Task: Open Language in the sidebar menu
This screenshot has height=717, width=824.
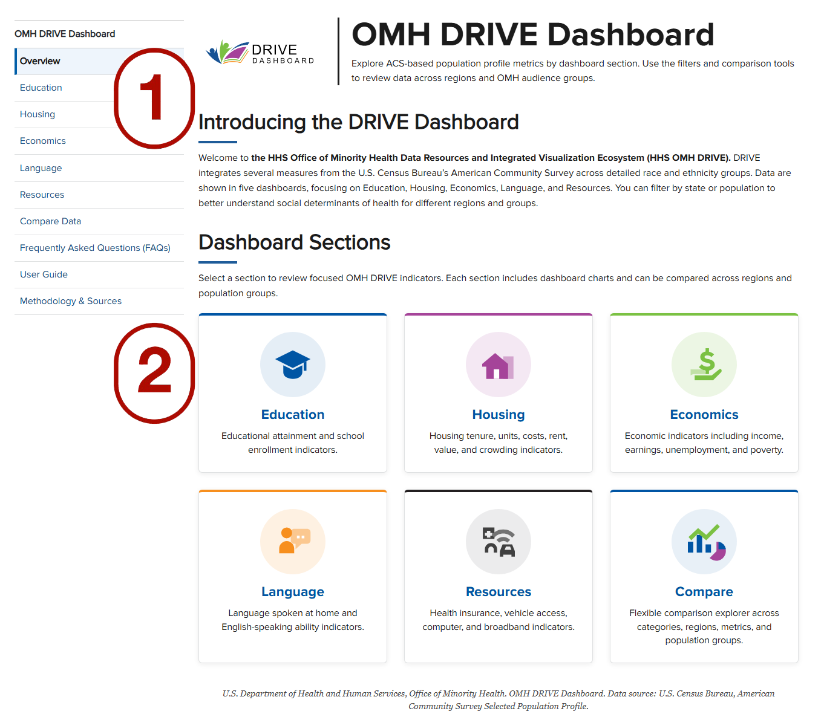Action: 99,168
